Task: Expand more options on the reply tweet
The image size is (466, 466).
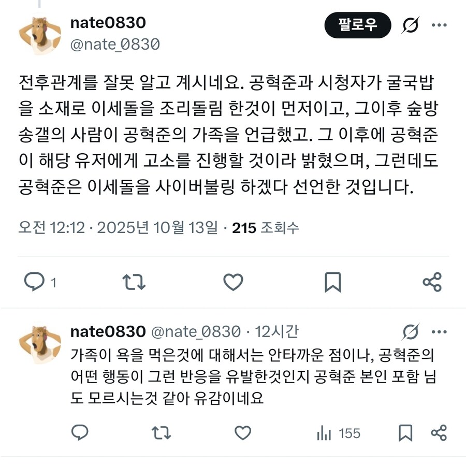Action: click(439, 332)
